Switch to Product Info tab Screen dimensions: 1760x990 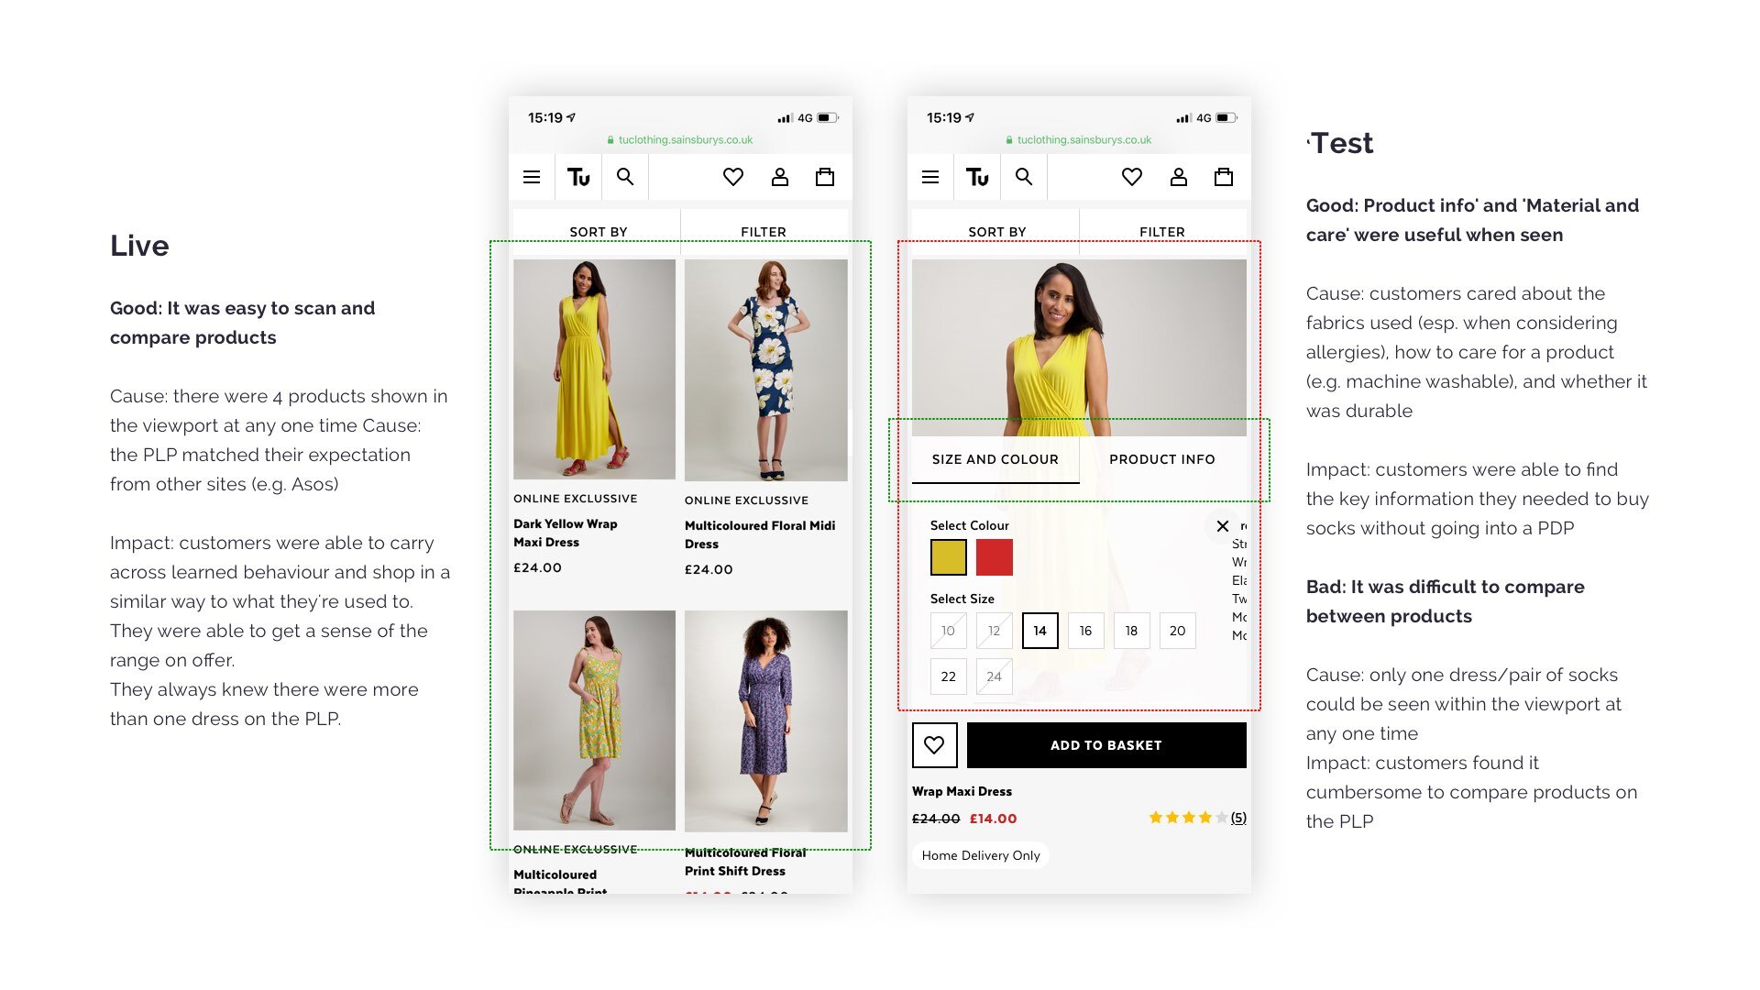[x=1161, y=459]
